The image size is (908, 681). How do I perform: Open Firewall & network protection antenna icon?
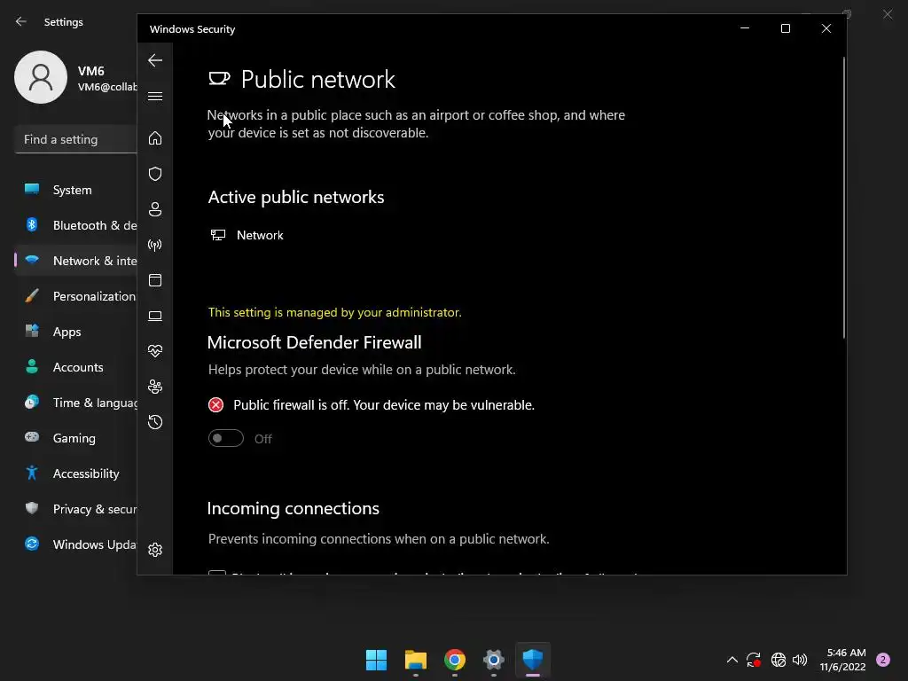coord(154,245)
